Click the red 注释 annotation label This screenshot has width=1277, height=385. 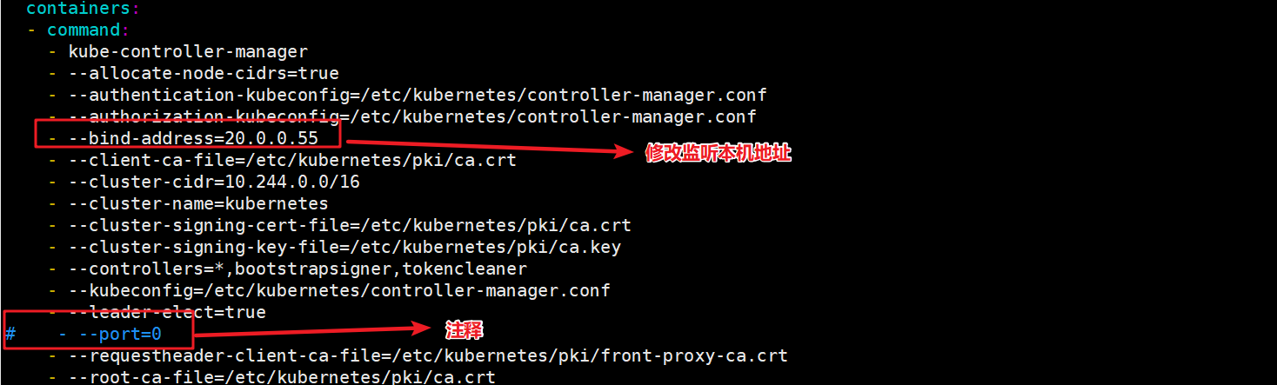coord(465,331)
